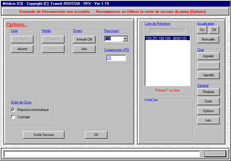Minimize with the Reduire button

pos(208,92)
